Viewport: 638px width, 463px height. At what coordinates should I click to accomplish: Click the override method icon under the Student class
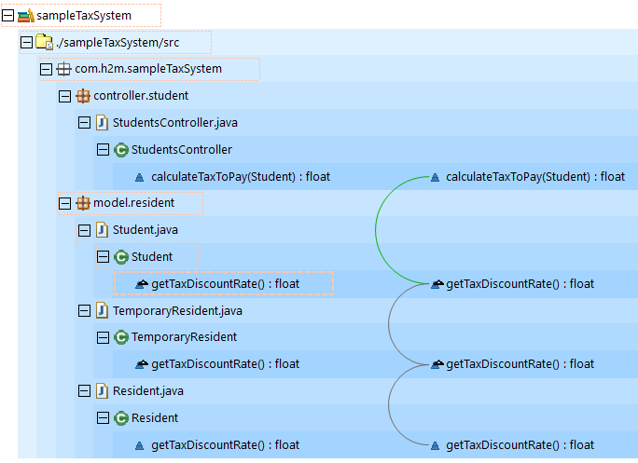[x=141, y=284]
